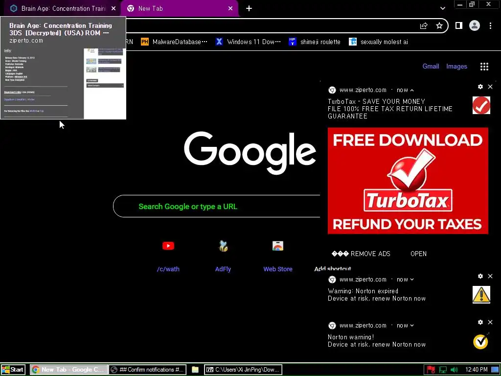Click REMOVE ADS on the notification
501x376 pixels.
tap(361, 254)
